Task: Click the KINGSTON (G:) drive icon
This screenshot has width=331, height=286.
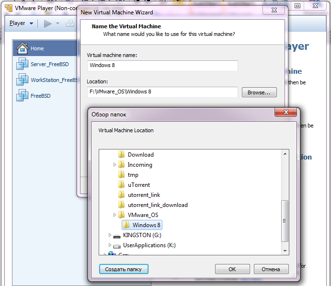Action: click(117, 236)
